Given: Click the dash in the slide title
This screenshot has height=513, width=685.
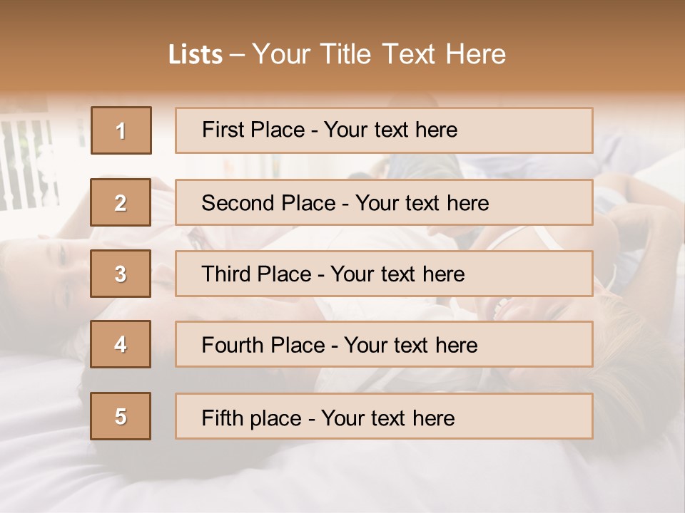Looking at the screenshot, I should click(x=238, y=55).
